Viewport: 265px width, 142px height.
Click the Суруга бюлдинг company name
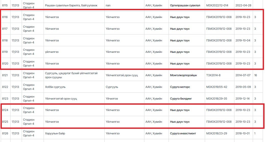[x=181, y=99]
